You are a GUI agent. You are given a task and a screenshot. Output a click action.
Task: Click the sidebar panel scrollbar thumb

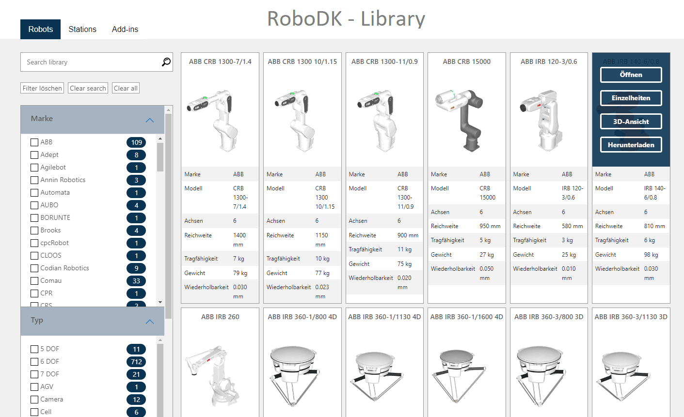point(169,216)
